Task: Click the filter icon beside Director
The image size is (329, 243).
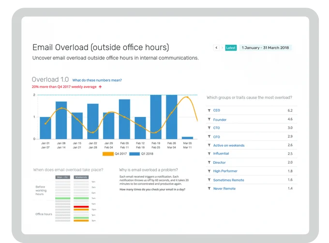Action: [209, 162]
